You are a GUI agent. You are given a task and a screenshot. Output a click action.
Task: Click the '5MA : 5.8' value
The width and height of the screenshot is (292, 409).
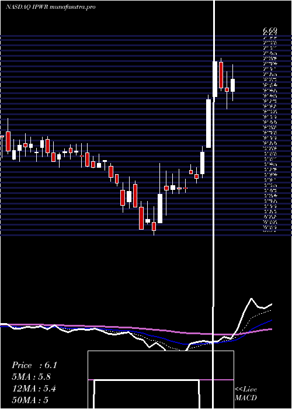(32, 377)
